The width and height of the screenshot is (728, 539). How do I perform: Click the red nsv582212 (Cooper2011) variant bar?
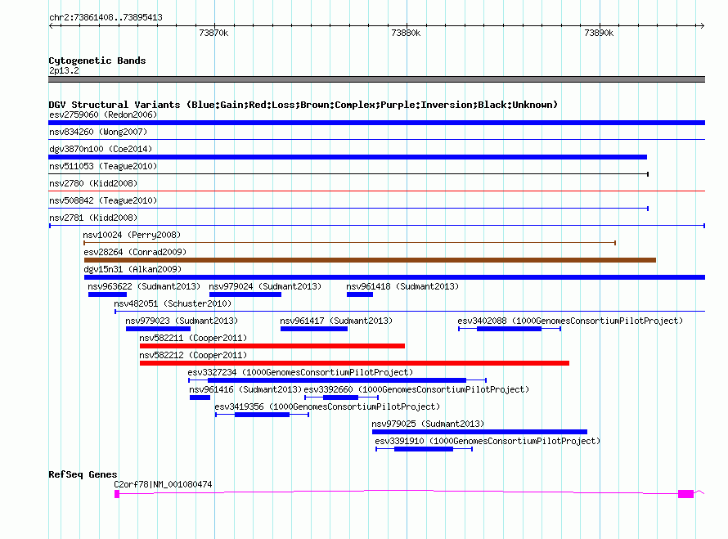[x=354, y=363]
